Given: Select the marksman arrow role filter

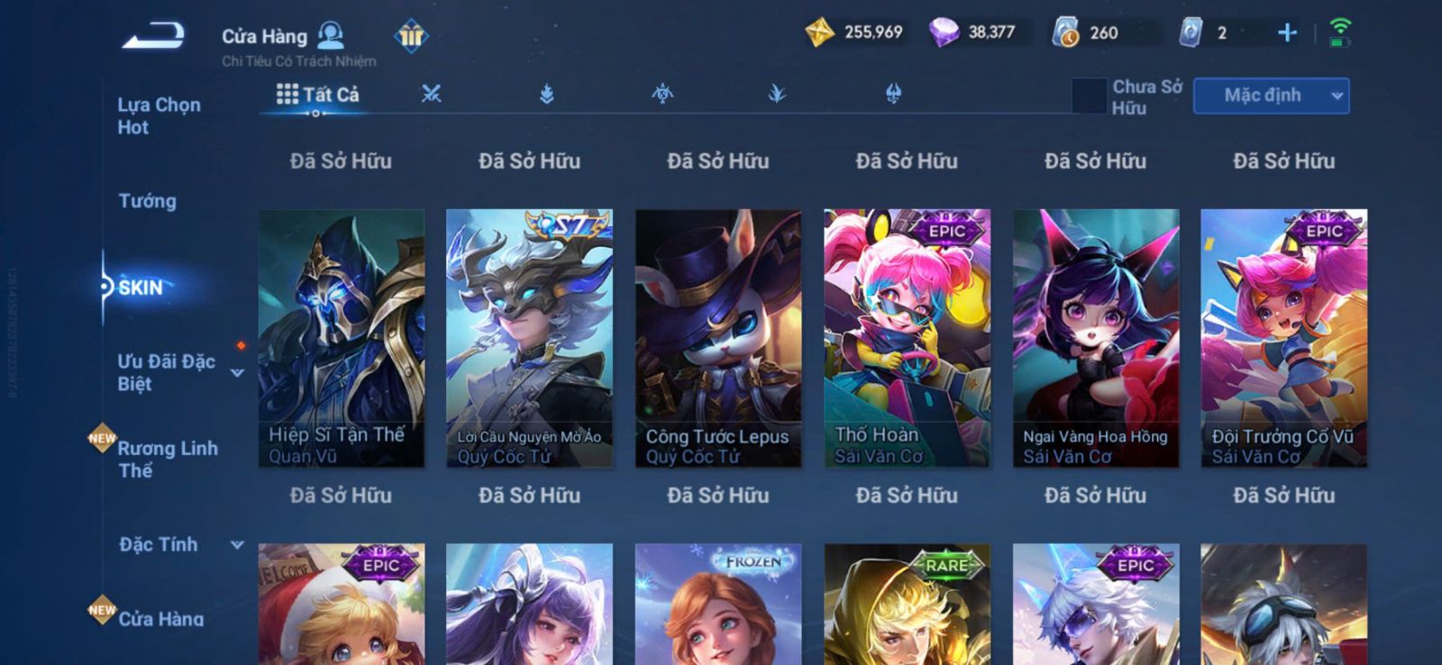Looking at the screenshot, I should (x=778, y=94).
